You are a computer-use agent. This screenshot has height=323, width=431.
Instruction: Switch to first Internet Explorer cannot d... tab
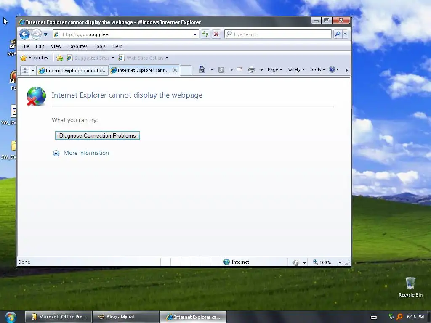72,70
